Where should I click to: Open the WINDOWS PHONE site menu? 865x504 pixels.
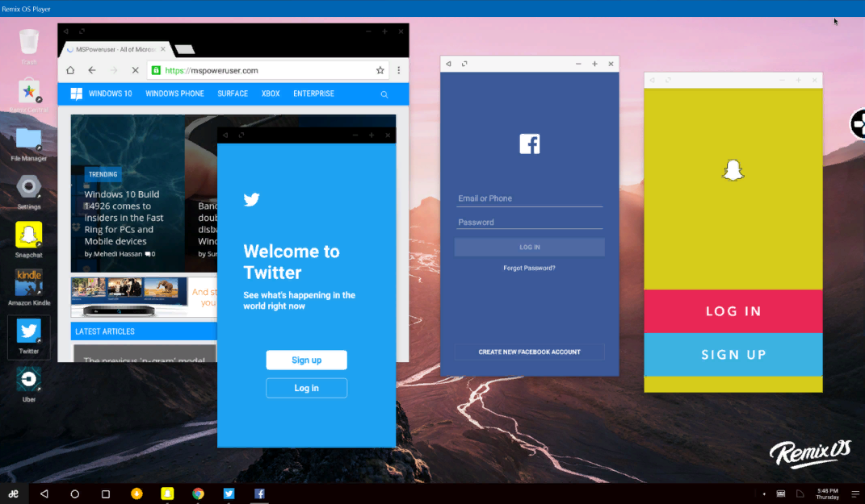coord(175,94)
